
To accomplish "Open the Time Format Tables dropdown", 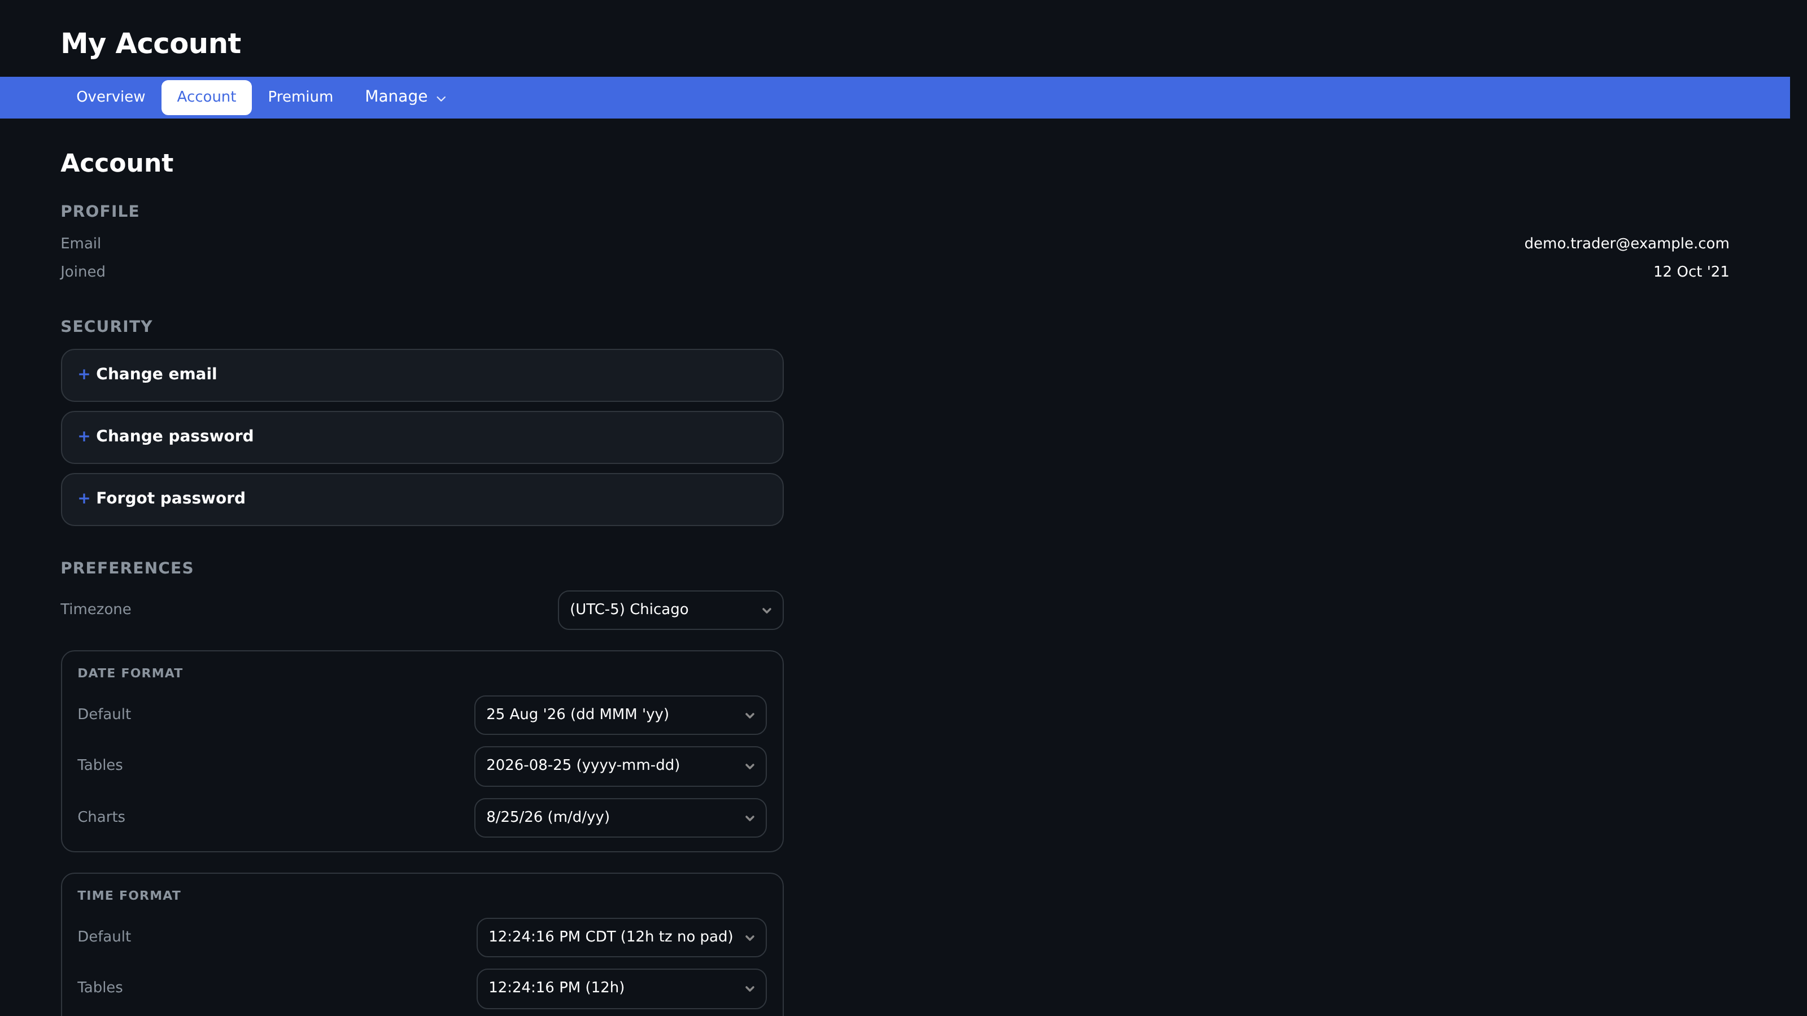I will click(621, 988).
